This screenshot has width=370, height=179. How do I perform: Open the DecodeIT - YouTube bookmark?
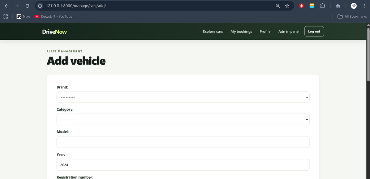(53, 17)
